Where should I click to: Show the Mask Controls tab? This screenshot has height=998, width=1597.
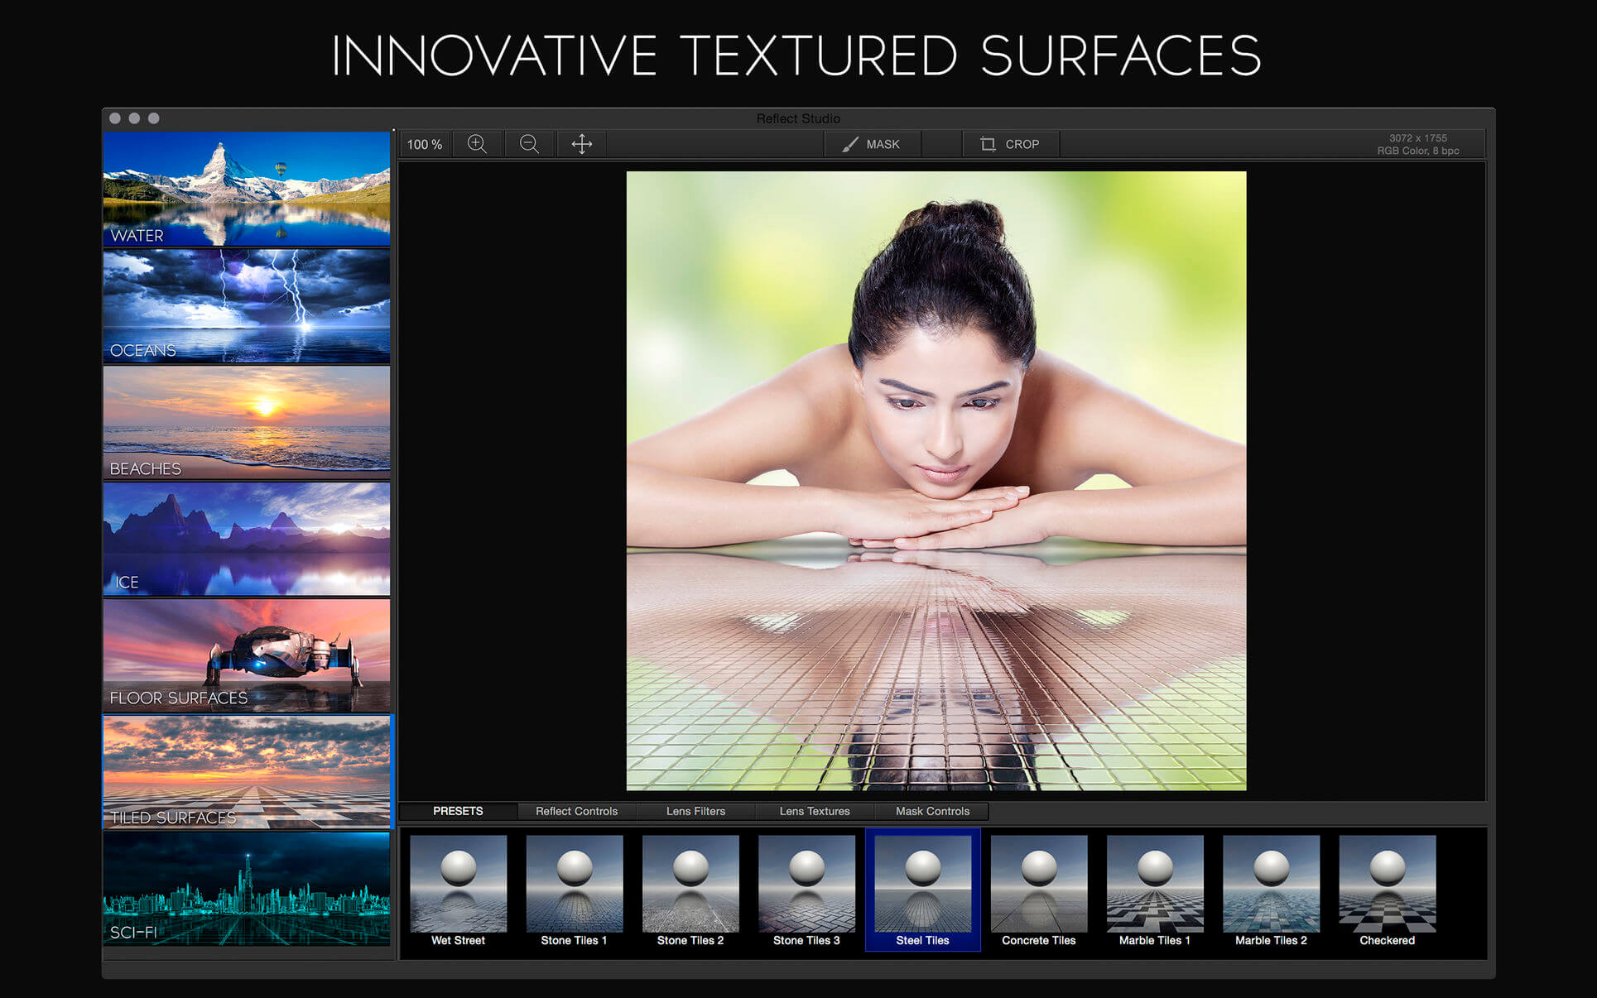932,811
